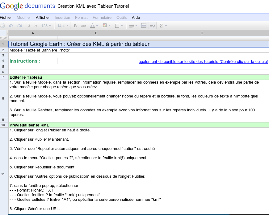
Task: Redo the last undone action
Action: click(x=19, y=26)
